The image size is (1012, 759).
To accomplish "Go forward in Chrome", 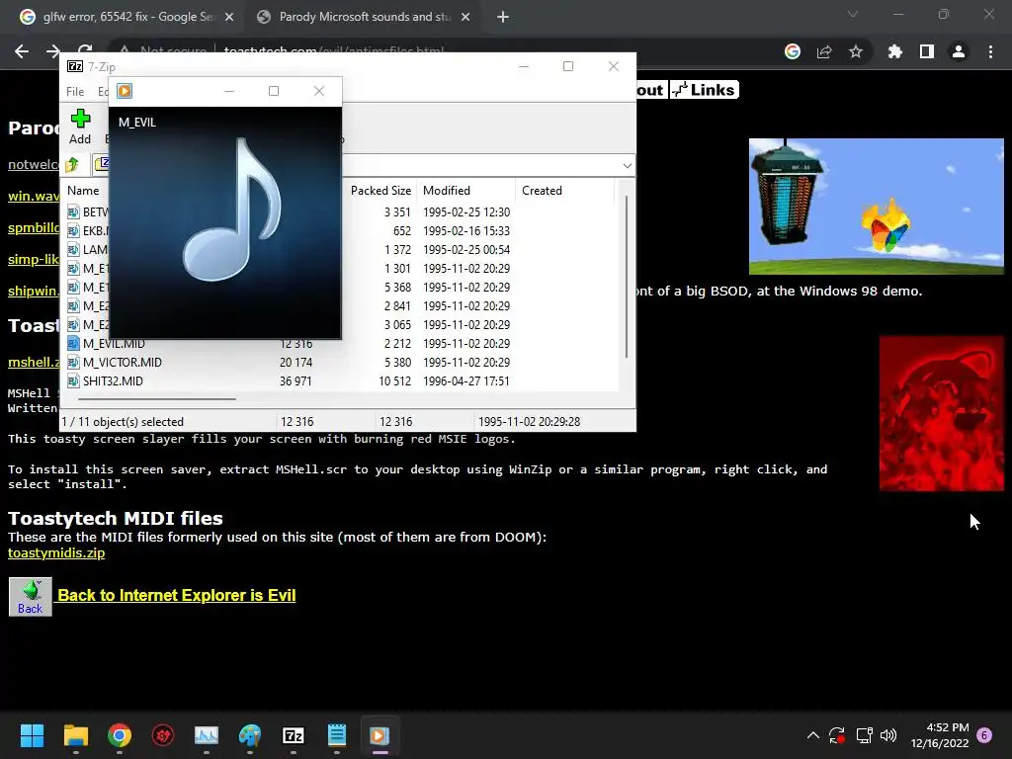I will (x=53, y=51).
